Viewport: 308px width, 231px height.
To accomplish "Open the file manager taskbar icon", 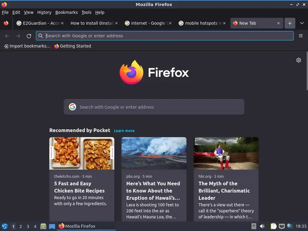I will coord(43,226).
